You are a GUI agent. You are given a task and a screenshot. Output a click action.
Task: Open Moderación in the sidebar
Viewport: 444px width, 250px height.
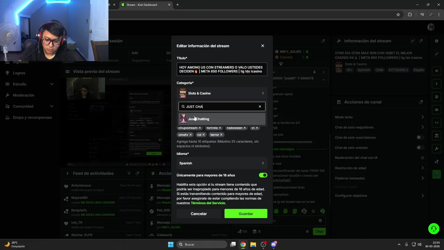click(x=24, y=95)
